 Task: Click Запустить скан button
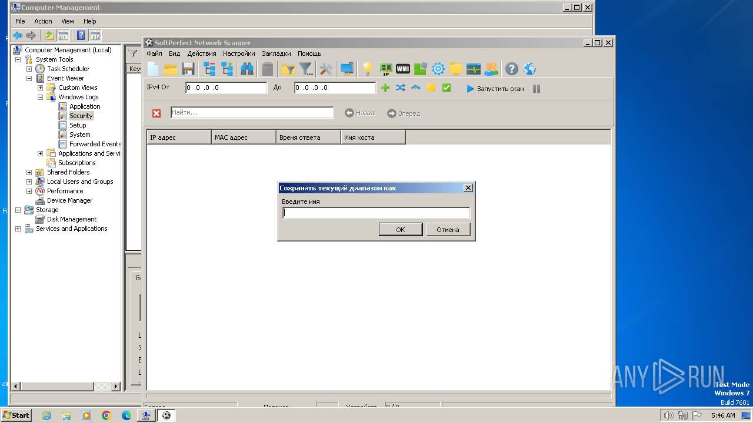[x=495, y=89]
